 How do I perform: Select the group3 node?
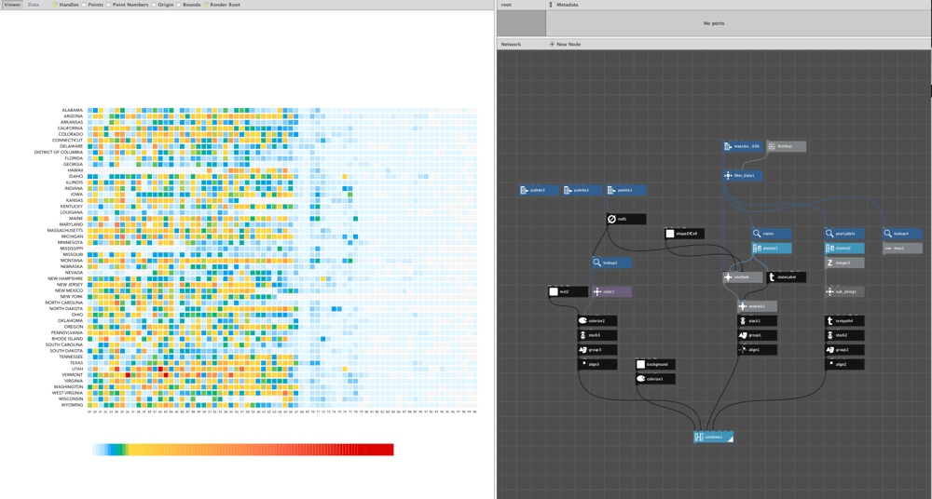coord(597,350)
